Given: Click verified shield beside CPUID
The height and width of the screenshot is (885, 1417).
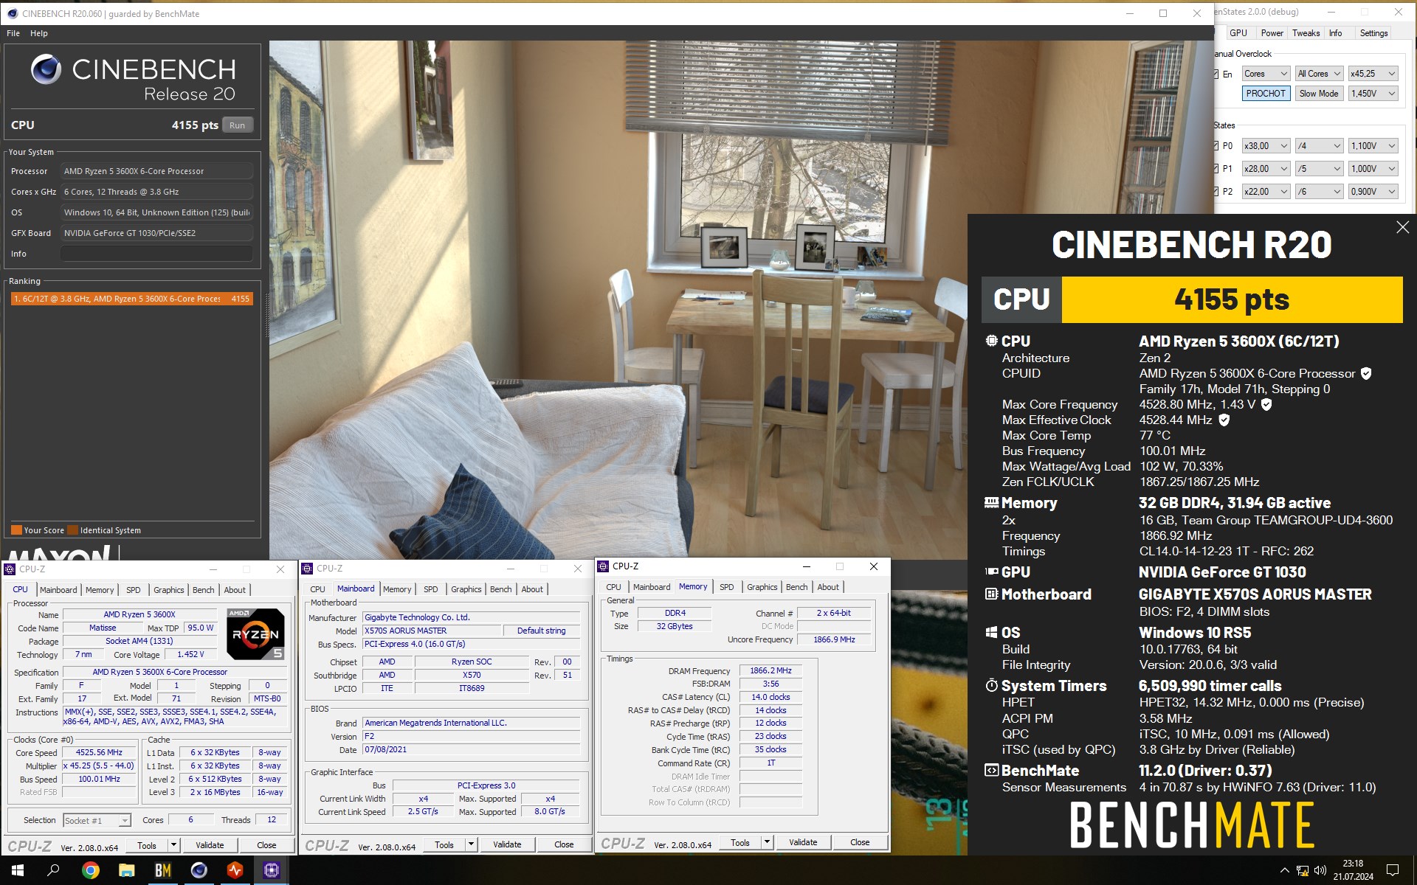Looking at the screenshot, I should pos(1366,373).
